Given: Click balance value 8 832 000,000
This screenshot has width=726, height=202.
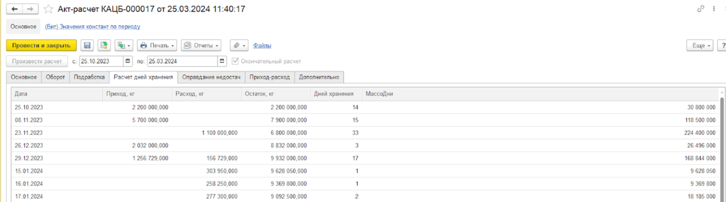Looking at the screenshot, I should [288, 145].
